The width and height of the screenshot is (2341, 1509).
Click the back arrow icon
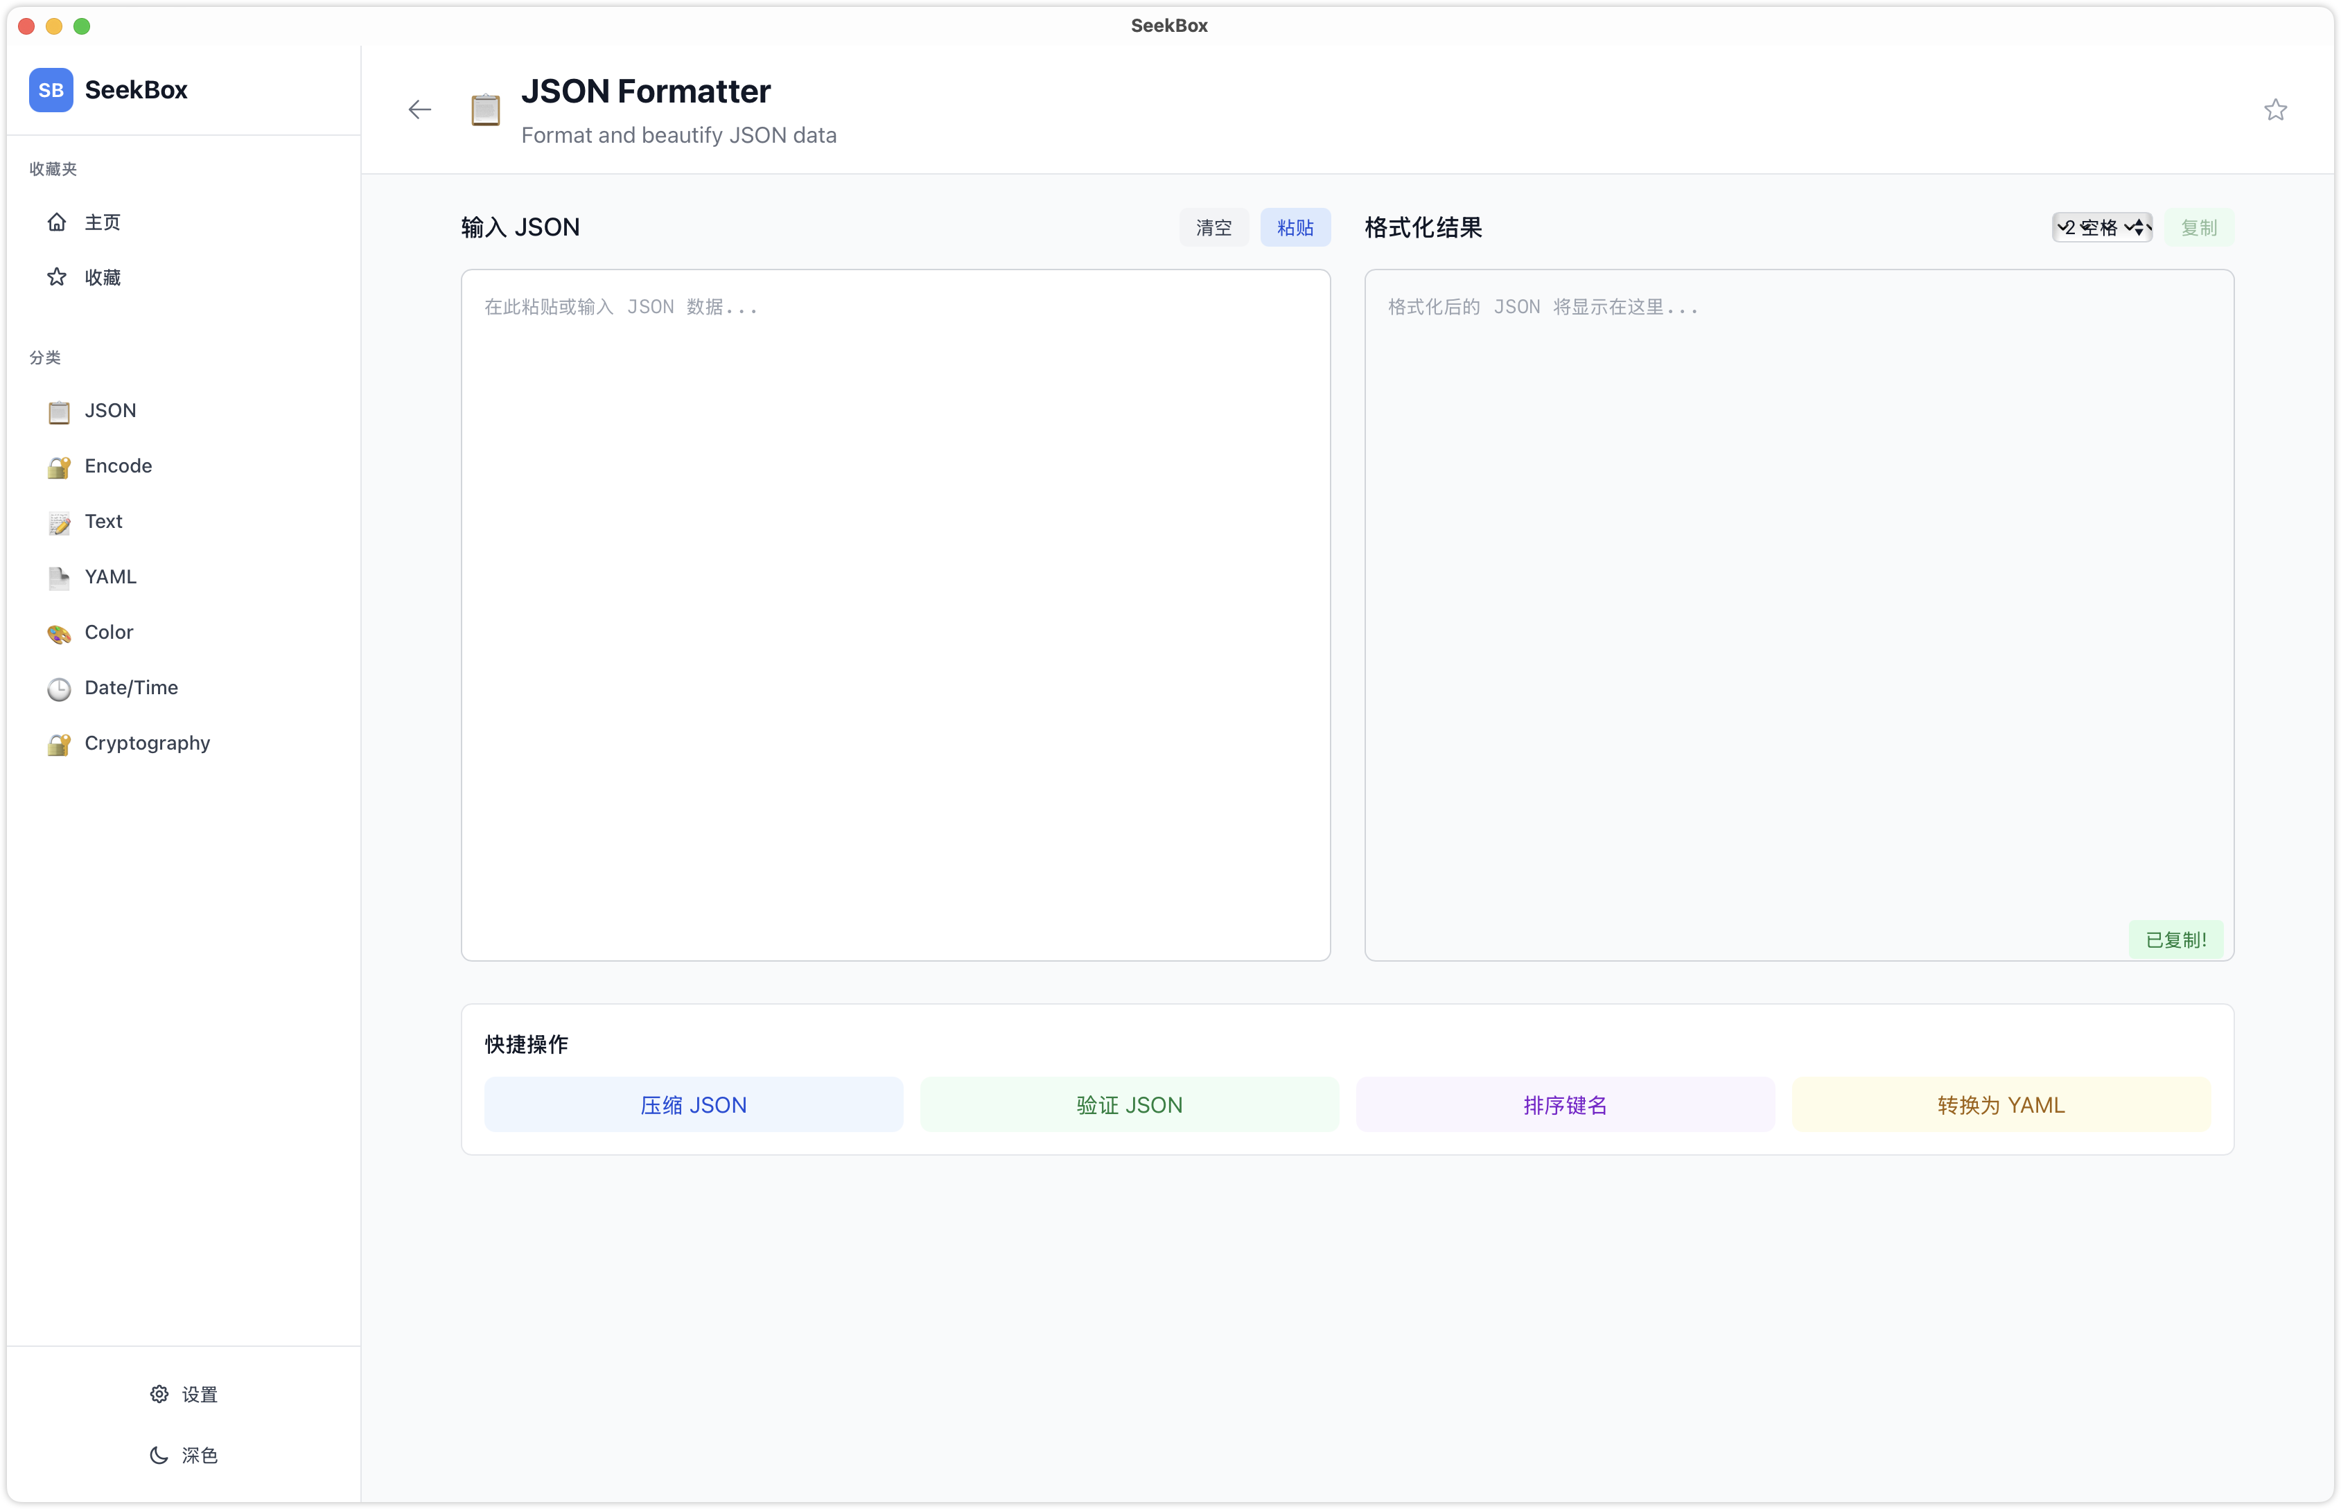click(419, 109)
